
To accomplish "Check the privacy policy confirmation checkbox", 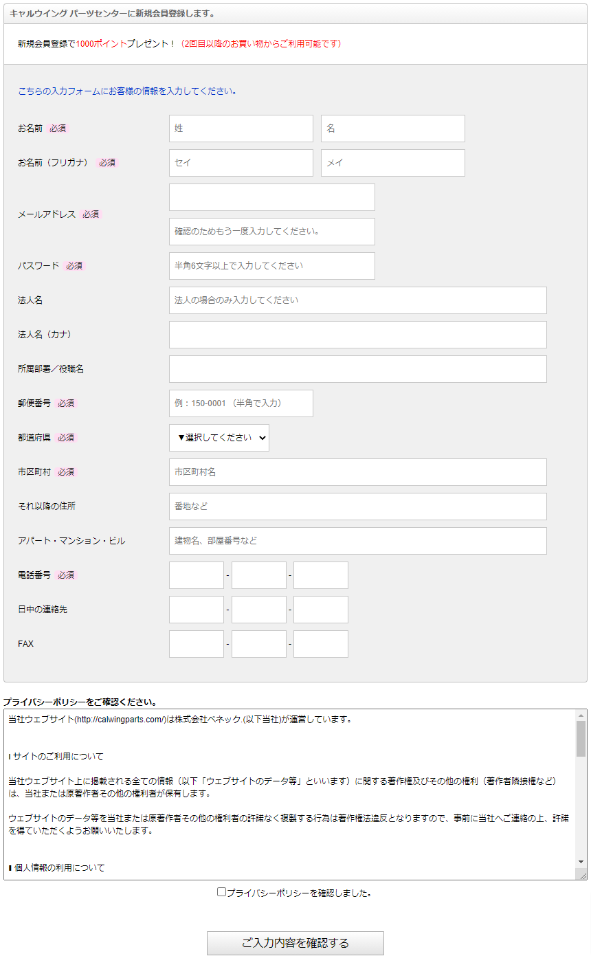I will (x=221, y=892).
